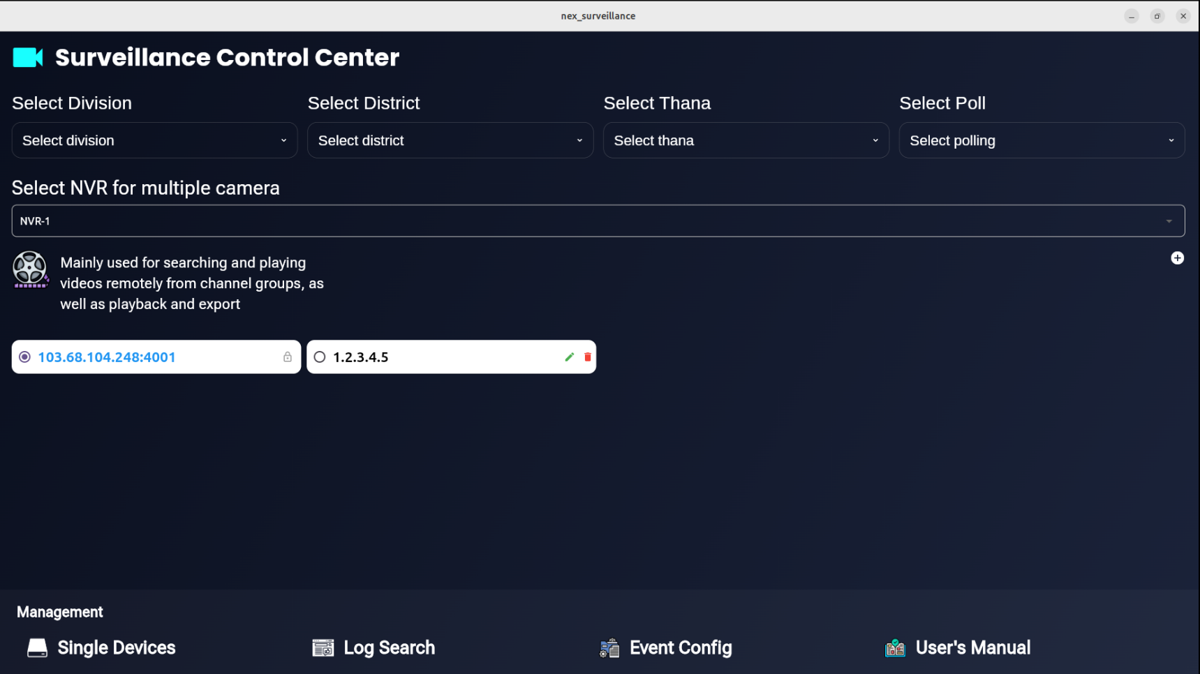The height and width of the screenshot is (674, 1200).
Task: Click the Log Search icon
Action: pyautogui.click(x=323, y=648)
